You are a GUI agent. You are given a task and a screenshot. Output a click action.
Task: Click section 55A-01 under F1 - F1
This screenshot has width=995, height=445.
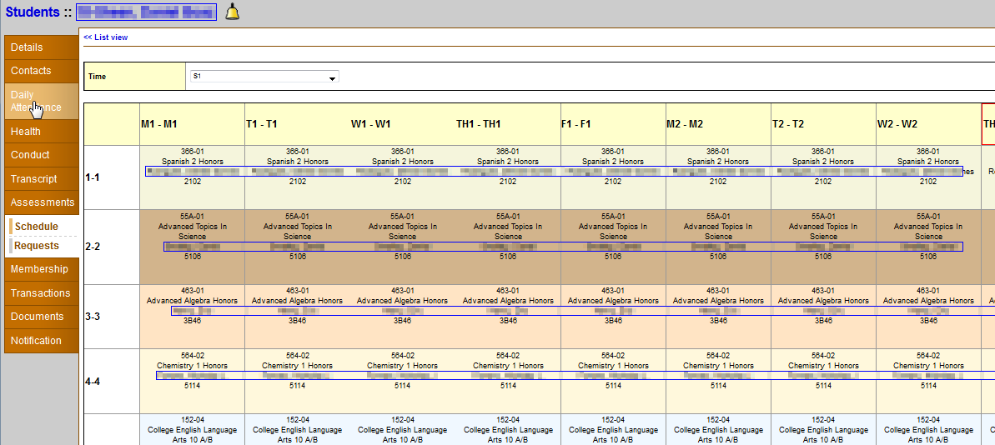tap(612, 216)
